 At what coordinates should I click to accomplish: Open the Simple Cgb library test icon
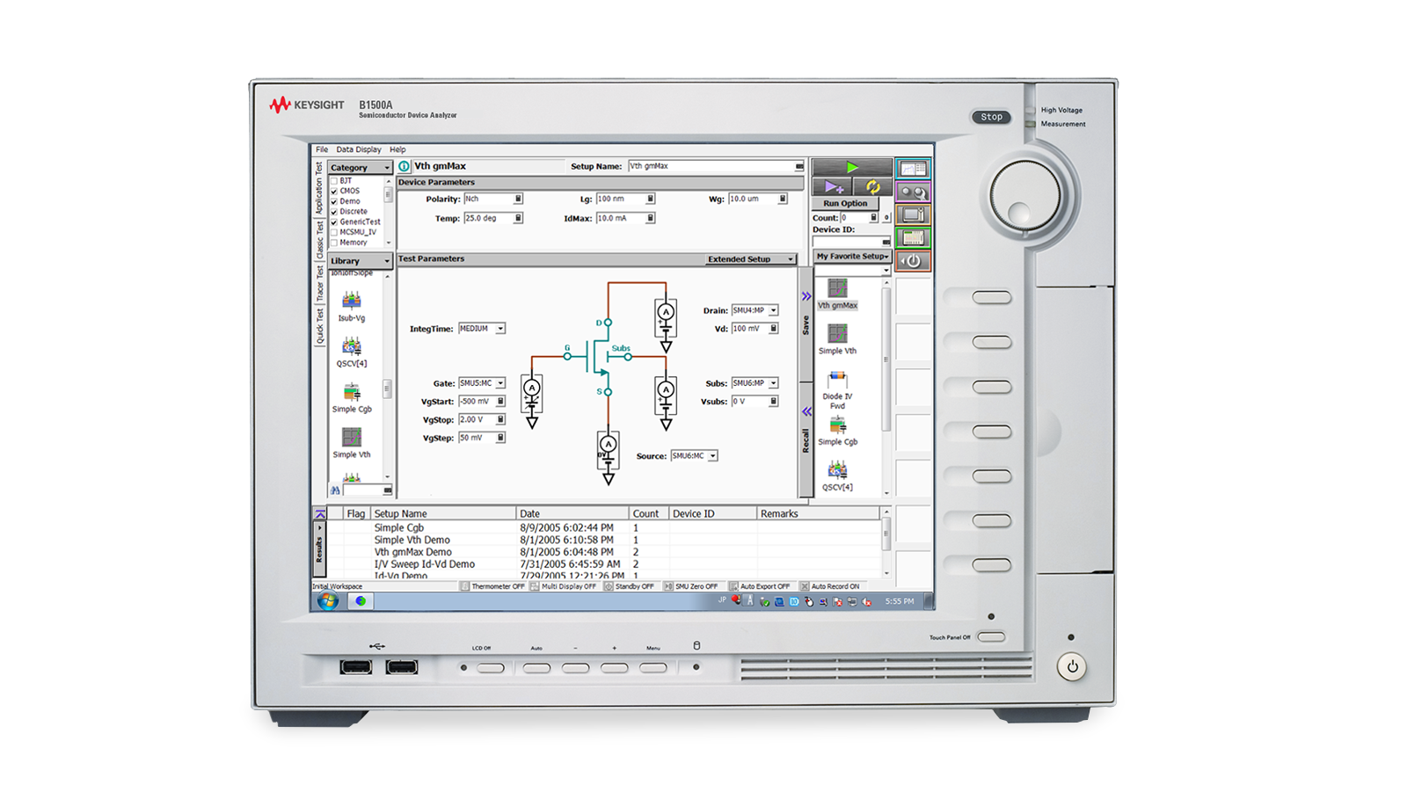point(352,393)
